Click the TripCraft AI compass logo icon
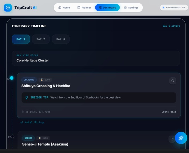 8,8
